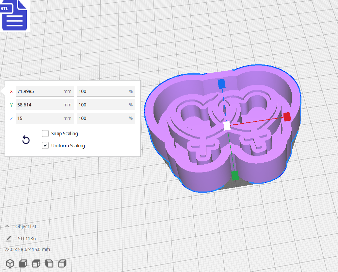Switch to the front view cube icon
Viewport: 338px width, 272px height.
(x=23, y=263)
